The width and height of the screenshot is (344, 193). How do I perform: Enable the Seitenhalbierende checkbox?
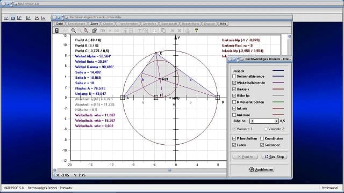(x=234, y=76)
